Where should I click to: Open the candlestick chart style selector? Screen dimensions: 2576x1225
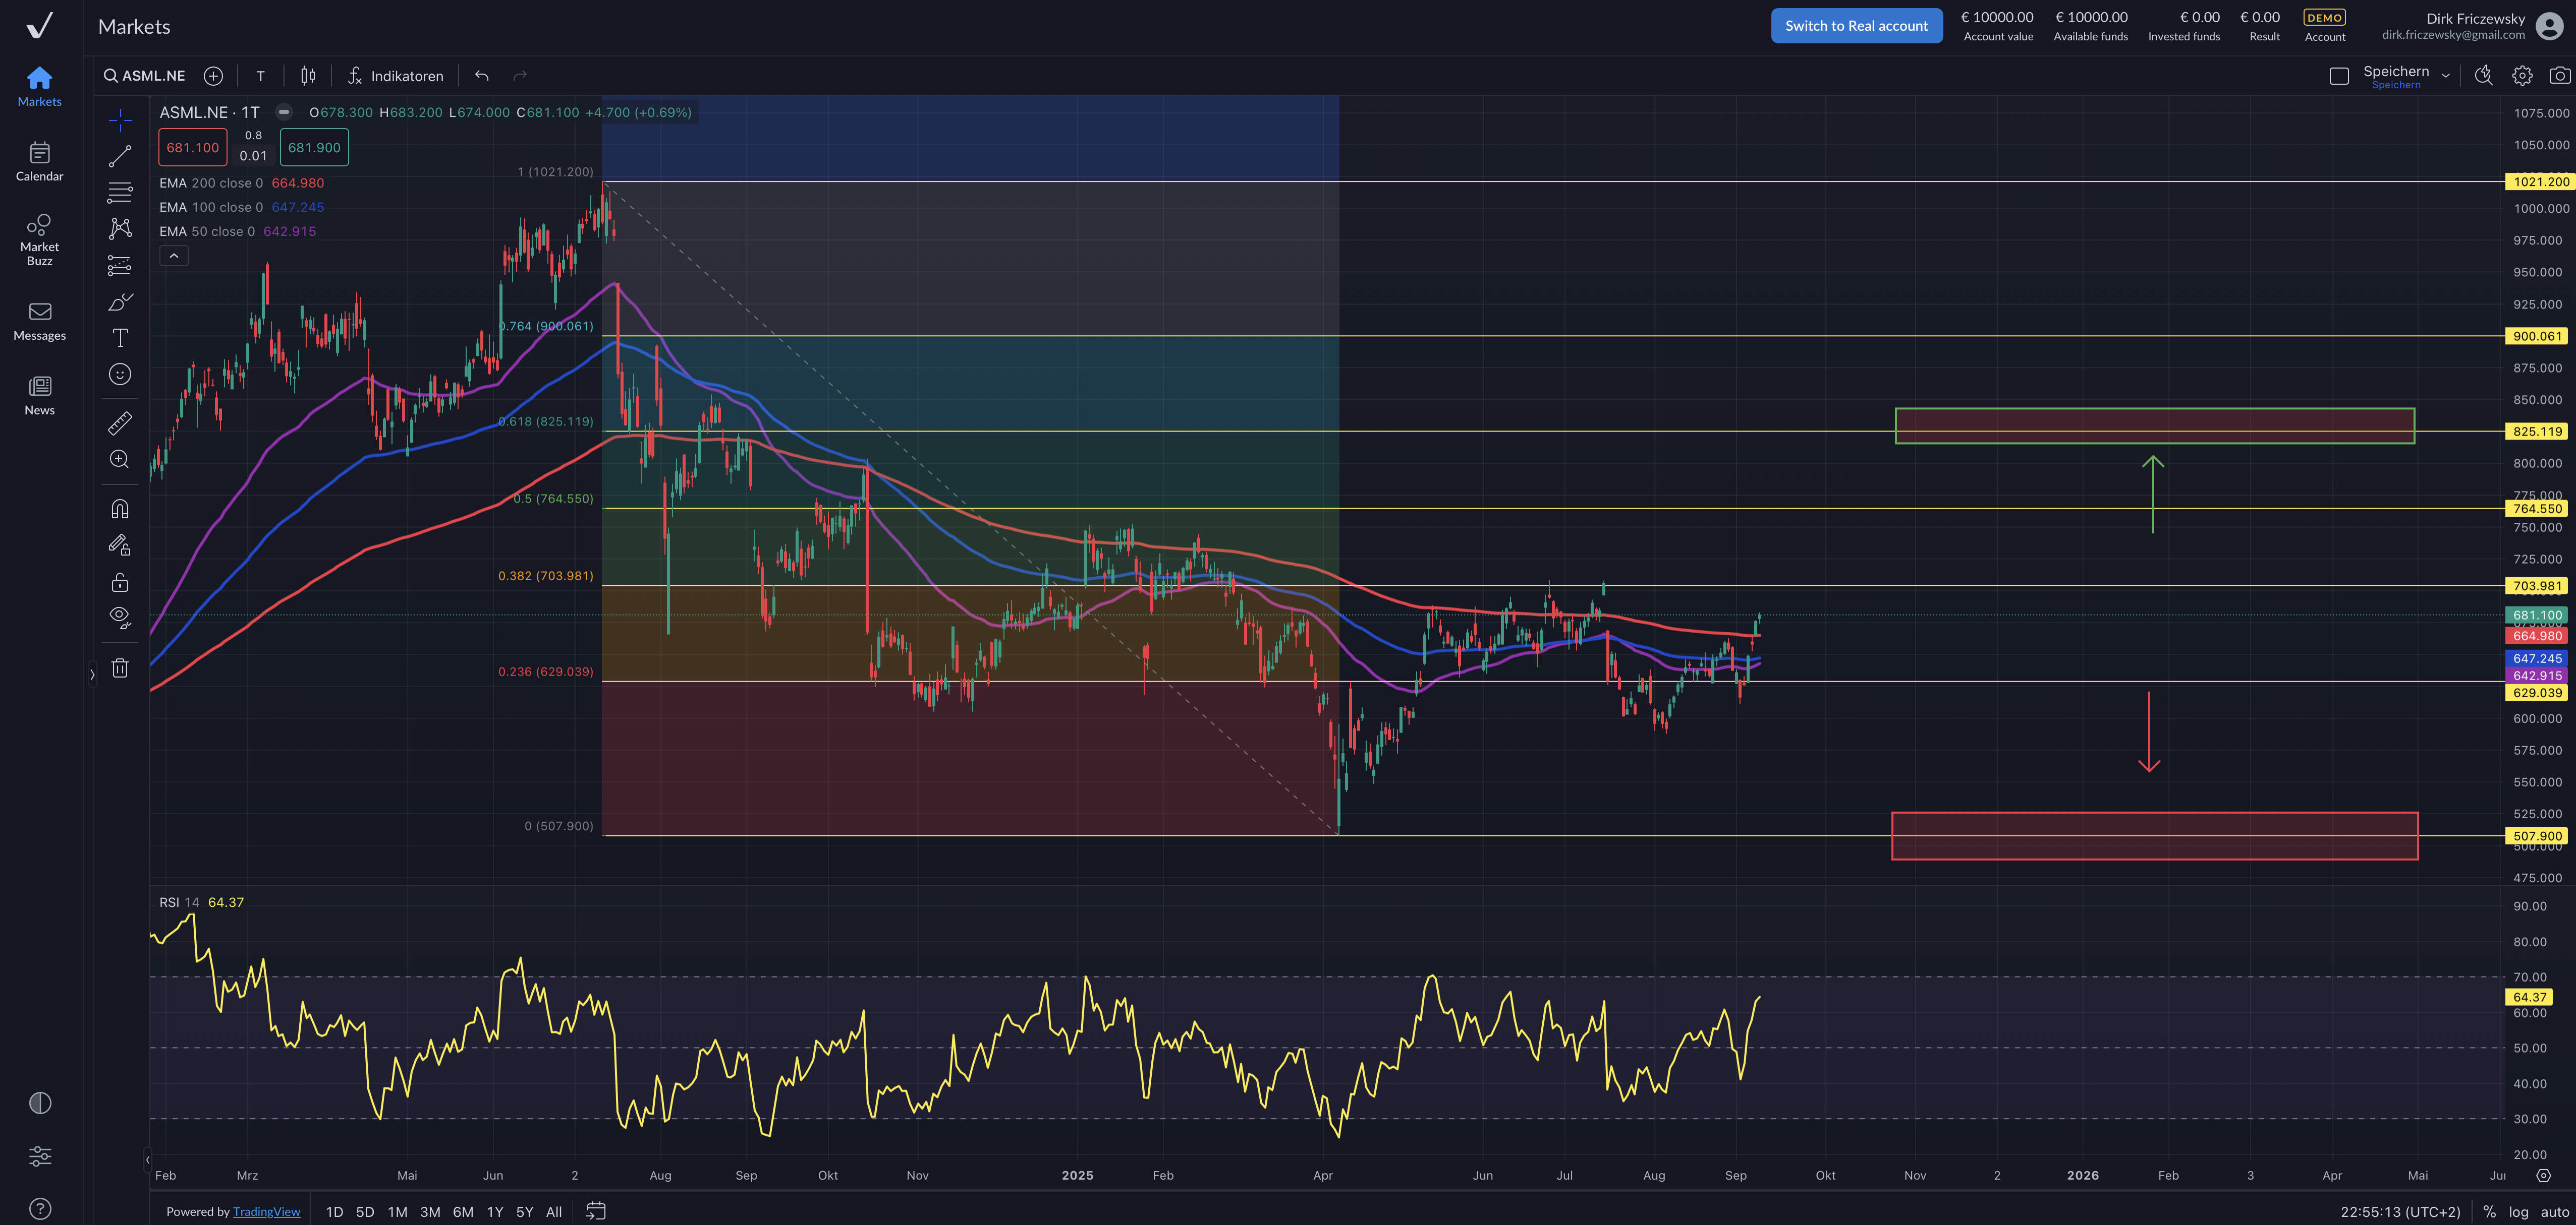(x=308, y=76)
